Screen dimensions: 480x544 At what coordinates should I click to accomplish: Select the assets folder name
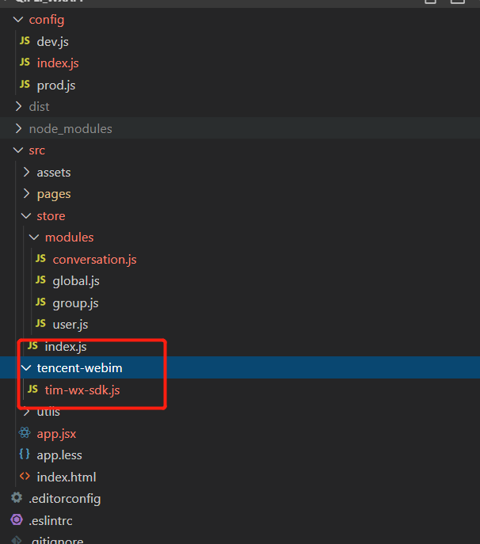pos(54,173)
